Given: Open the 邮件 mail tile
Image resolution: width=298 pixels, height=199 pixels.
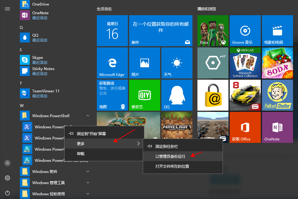Looking at the screenshot, I should (x=161, y=31).
